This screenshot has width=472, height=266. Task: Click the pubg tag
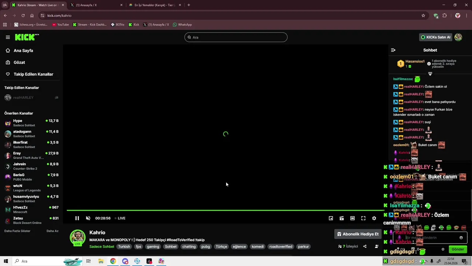pyautogui.click(x=205, y=247)
